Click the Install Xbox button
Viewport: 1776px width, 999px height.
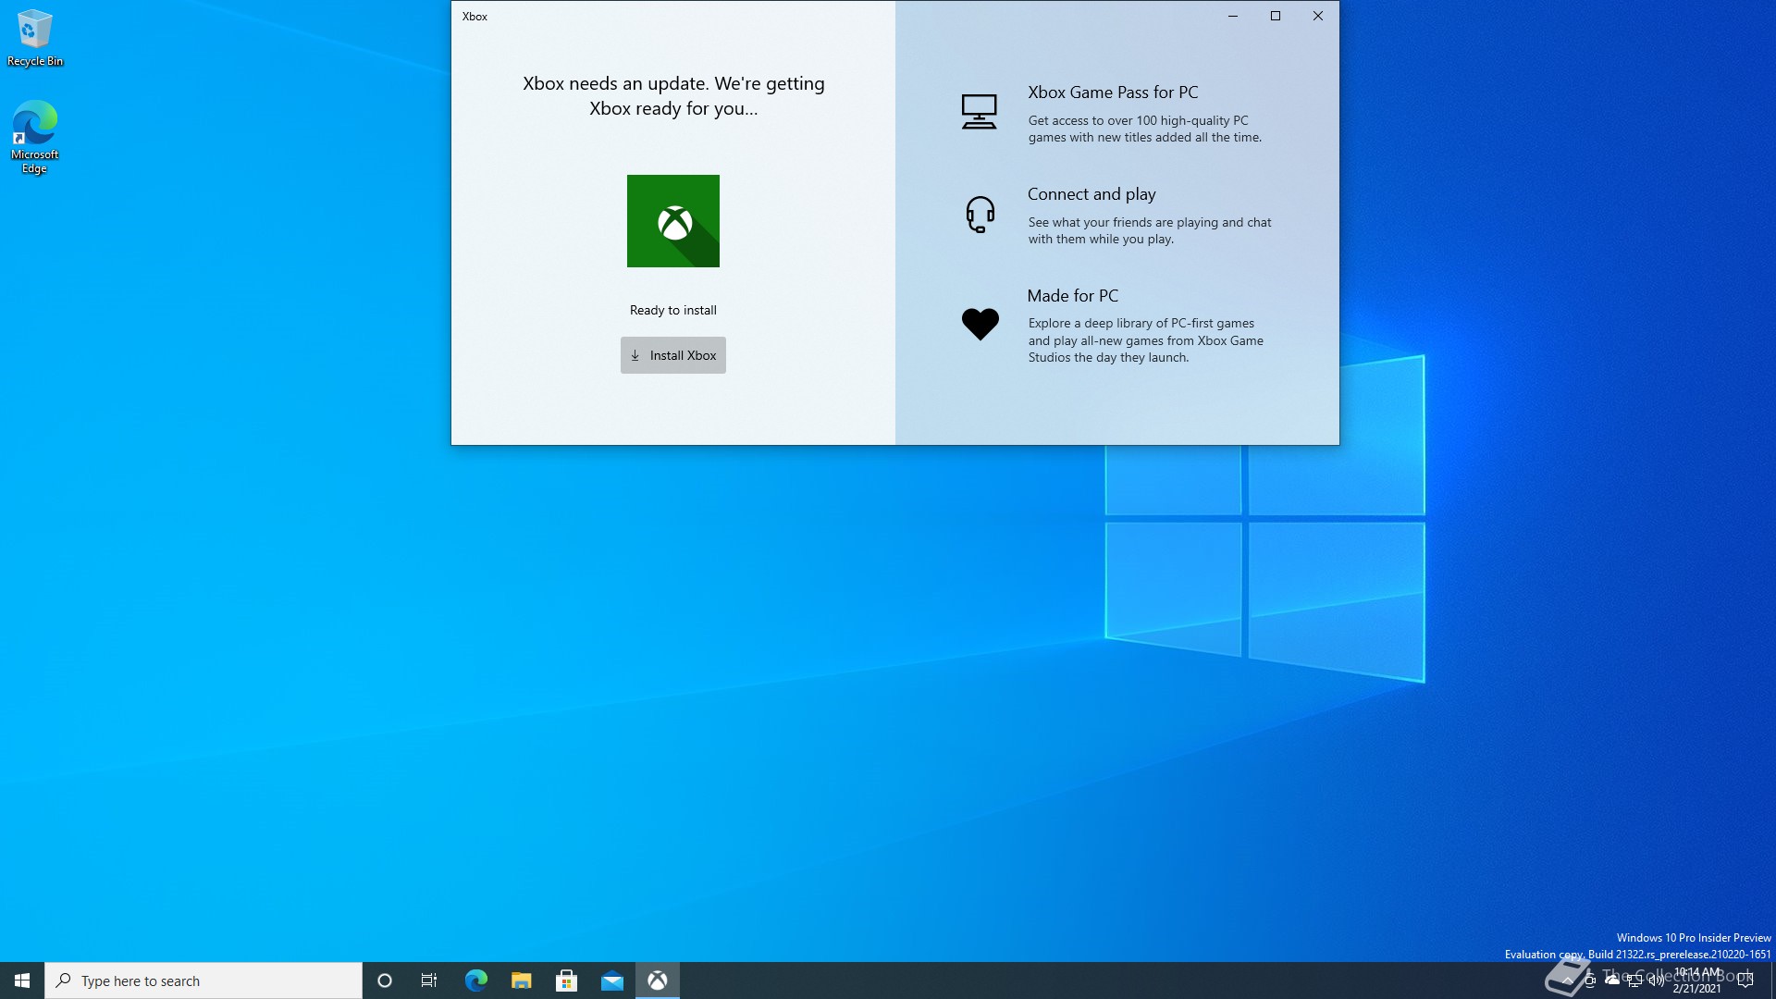(x=672, y=355)
